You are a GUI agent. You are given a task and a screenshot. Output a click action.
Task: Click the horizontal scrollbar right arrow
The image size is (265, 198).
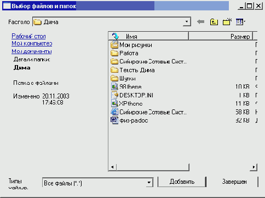(x=254, y=167)
